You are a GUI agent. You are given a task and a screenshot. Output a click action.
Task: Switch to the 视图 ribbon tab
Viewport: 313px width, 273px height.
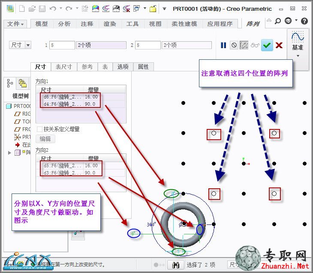pos(155,24)
